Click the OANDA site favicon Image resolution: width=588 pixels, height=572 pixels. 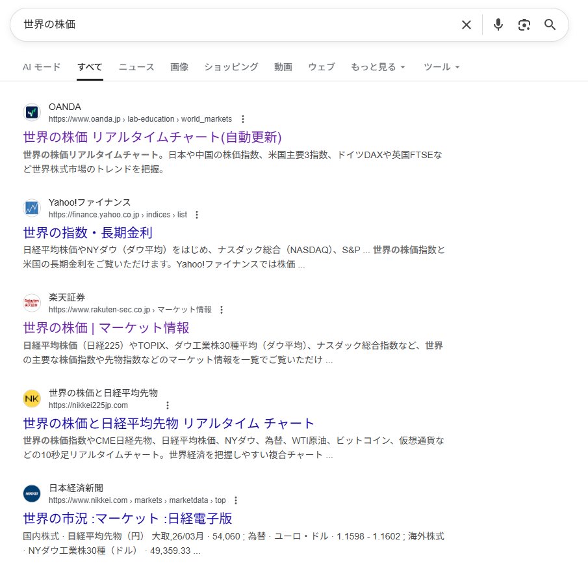(32, 113)
